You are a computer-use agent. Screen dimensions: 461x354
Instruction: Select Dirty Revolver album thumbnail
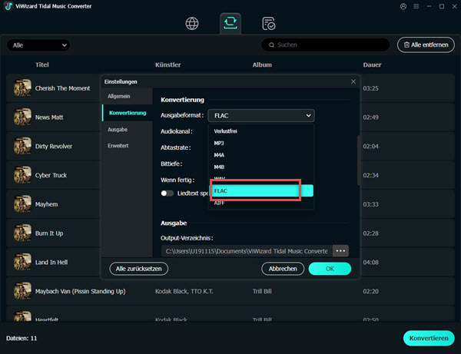point(22,146)
